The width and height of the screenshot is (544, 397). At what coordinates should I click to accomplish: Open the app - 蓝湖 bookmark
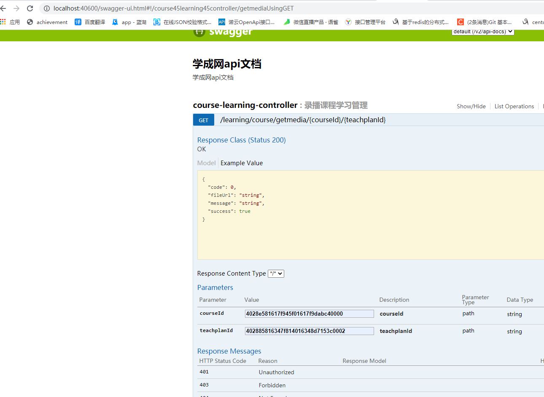point(129,22)
